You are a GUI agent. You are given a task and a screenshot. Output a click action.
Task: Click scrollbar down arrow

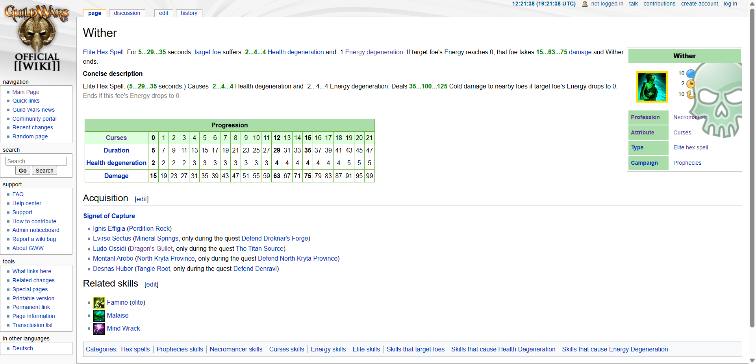coord(752,360)
